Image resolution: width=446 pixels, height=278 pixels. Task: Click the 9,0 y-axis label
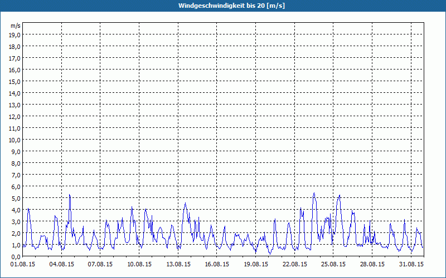point(17,151)
